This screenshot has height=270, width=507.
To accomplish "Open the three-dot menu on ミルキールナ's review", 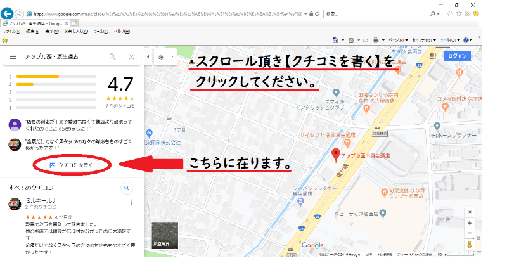I will [x=131, y=202].
